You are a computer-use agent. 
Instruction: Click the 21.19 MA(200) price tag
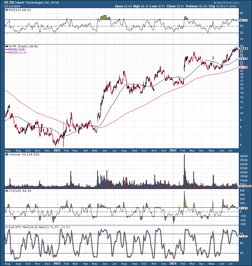(x=243, y=67)
